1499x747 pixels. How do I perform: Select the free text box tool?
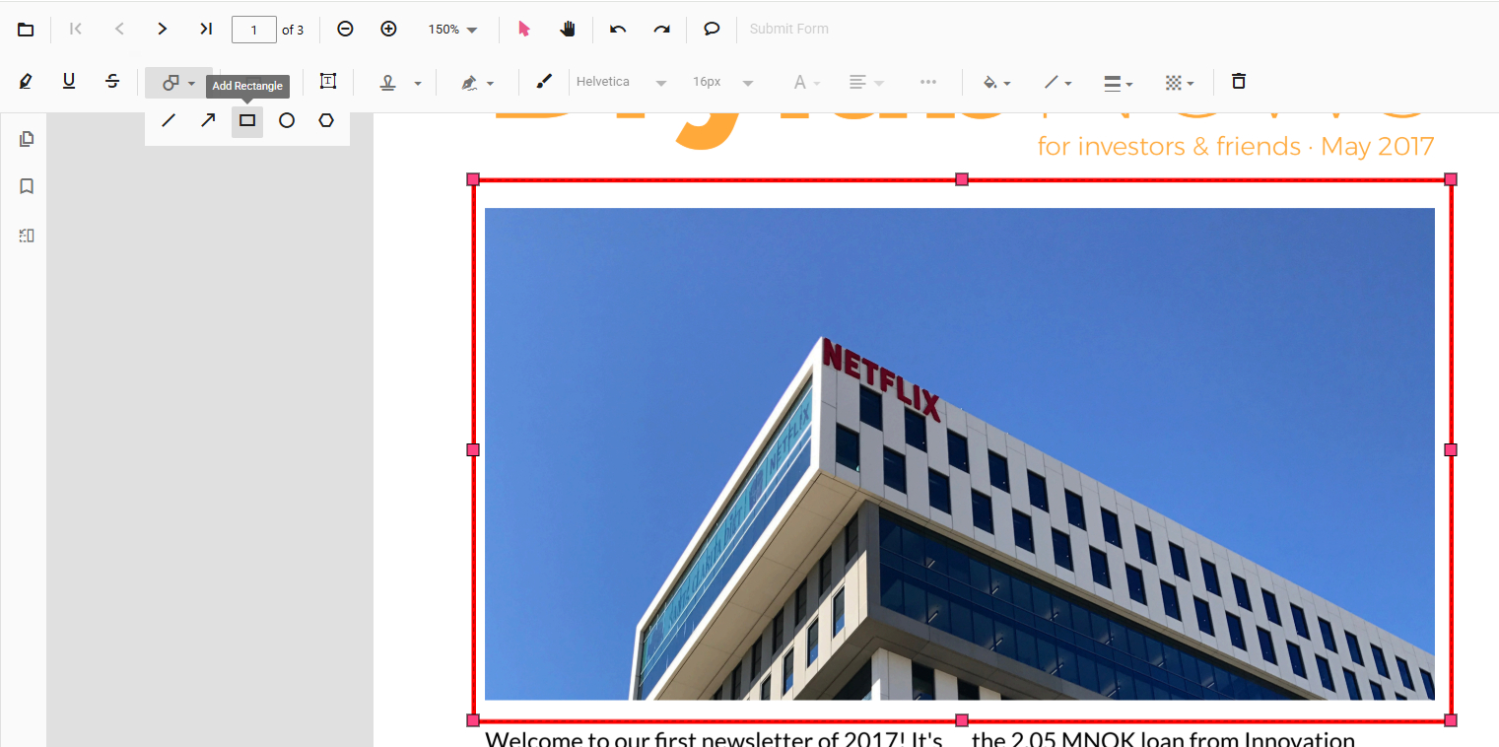tap(327, 82)
